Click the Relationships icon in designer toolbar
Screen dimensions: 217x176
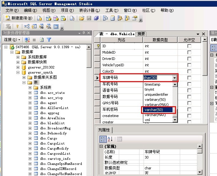(27, 27)
